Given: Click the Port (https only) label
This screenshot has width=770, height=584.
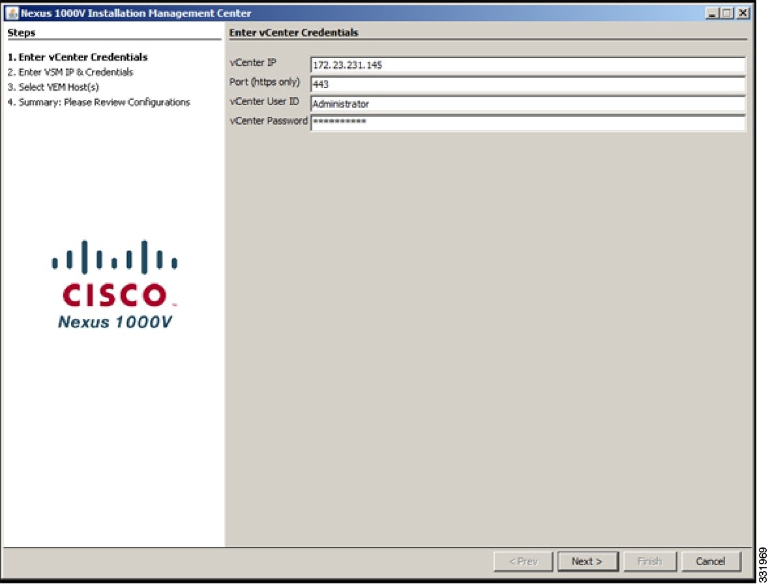Looking at the screenshot, I should (264, 82).
